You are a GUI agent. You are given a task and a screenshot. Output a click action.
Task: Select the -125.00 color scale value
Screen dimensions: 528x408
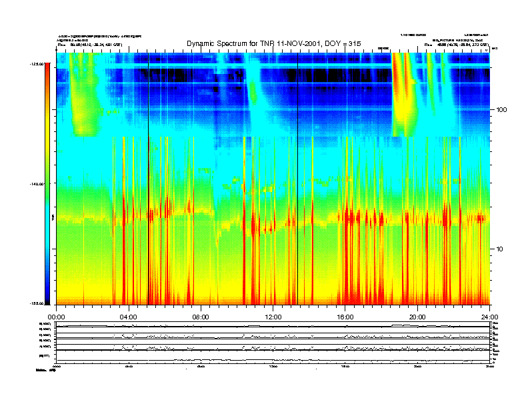[x=37, y=63]
